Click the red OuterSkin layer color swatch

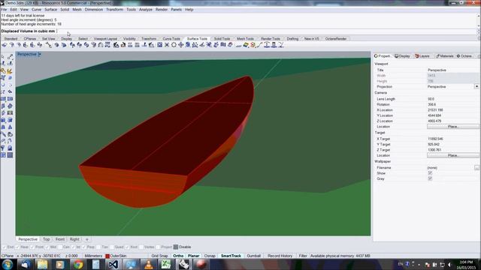point(107,256)
